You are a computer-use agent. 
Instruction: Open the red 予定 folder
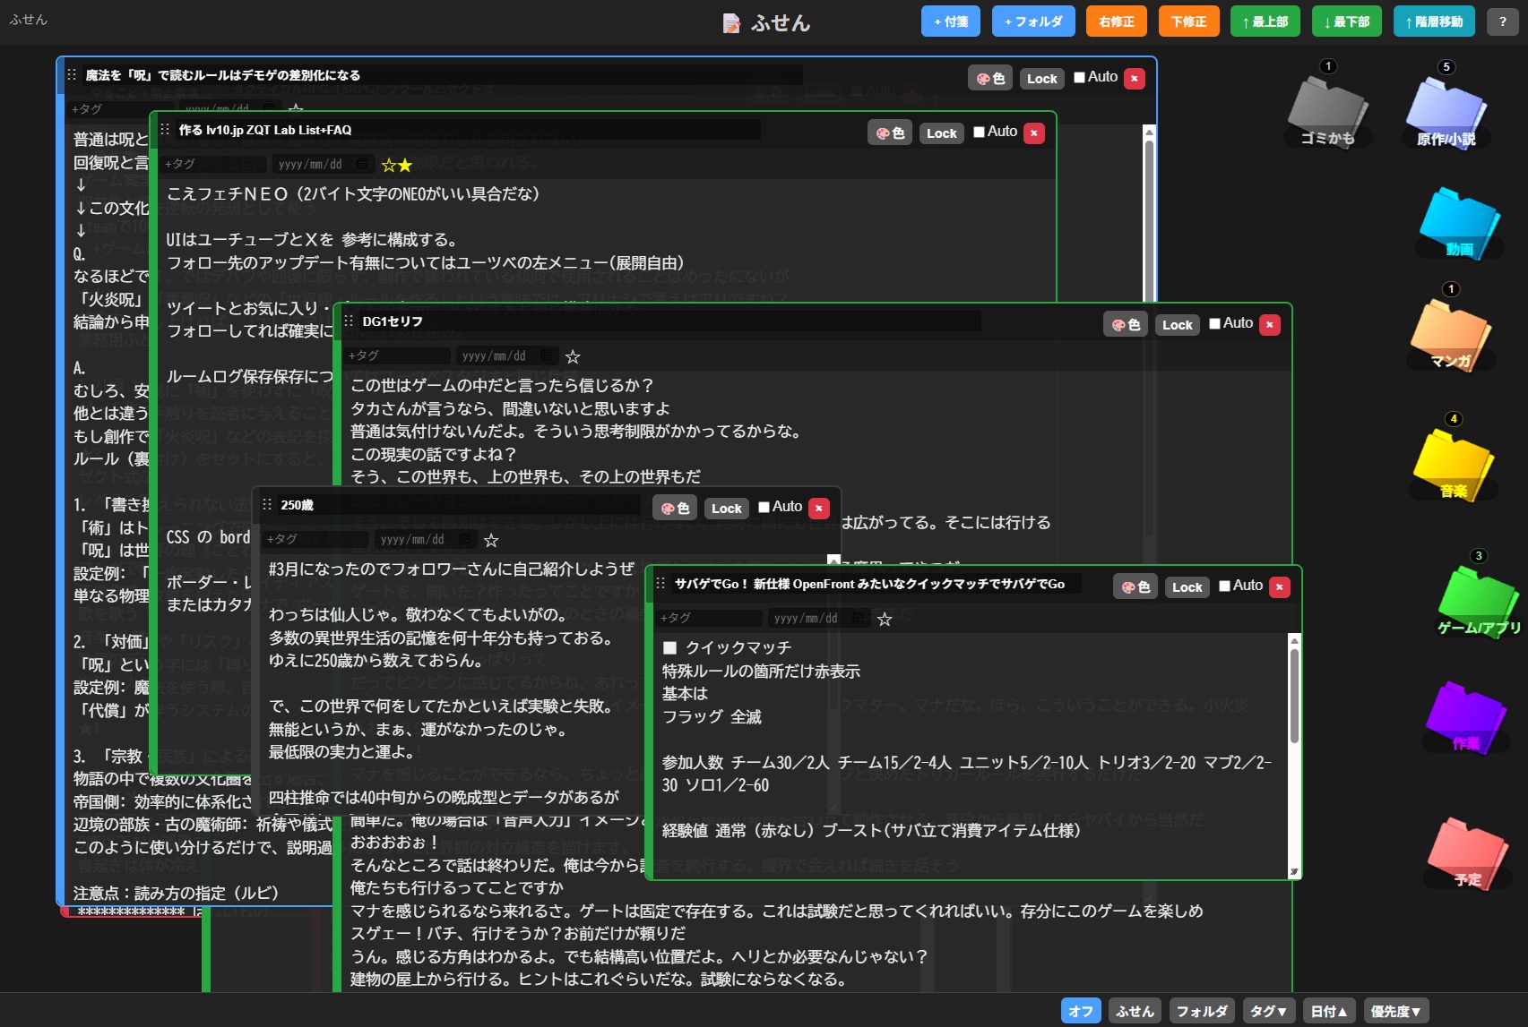[1467, 853]
